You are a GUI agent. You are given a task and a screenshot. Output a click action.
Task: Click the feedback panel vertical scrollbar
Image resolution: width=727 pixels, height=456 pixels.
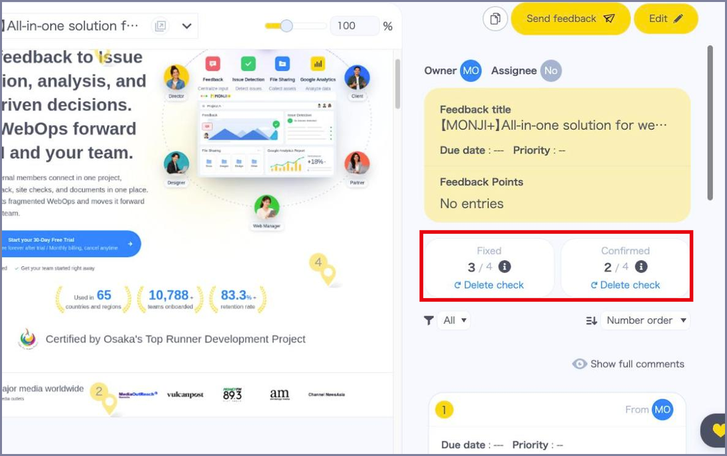[710, 122]
